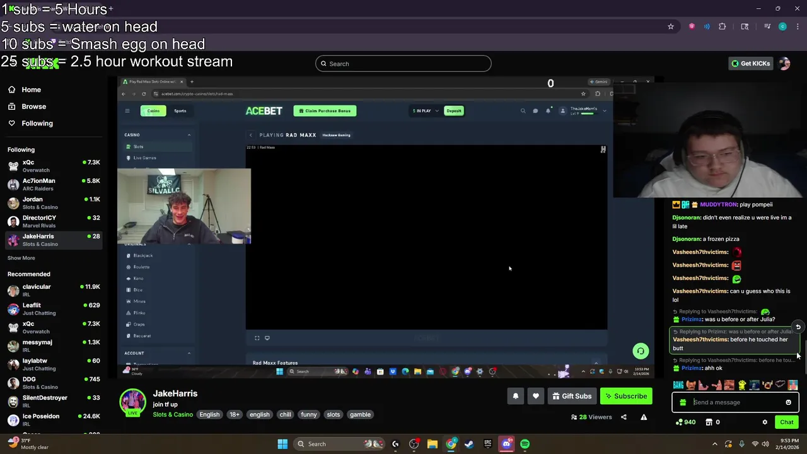Viewport: 807px width, 454px height.
Task: Open SilentDestroyer recommended channel
Action: [53, 401]
